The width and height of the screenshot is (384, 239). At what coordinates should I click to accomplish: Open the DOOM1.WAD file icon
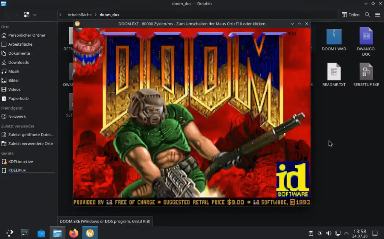click(x=334, y=37)
